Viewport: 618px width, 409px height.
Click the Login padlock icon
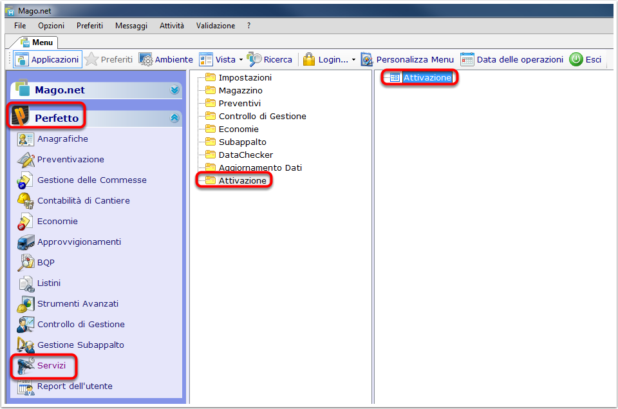[308, 59]
